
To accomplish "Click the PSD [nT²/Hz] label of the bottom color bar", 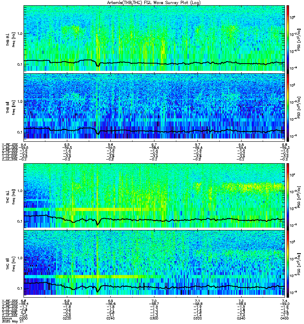I will (x=299, y=264).
